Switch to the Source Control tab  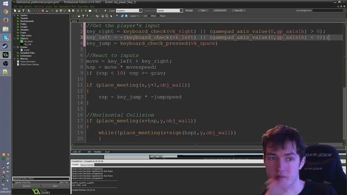click(x=87, y=165)
